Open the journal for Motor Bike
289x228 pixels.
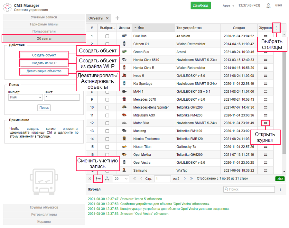coord(266,123)
